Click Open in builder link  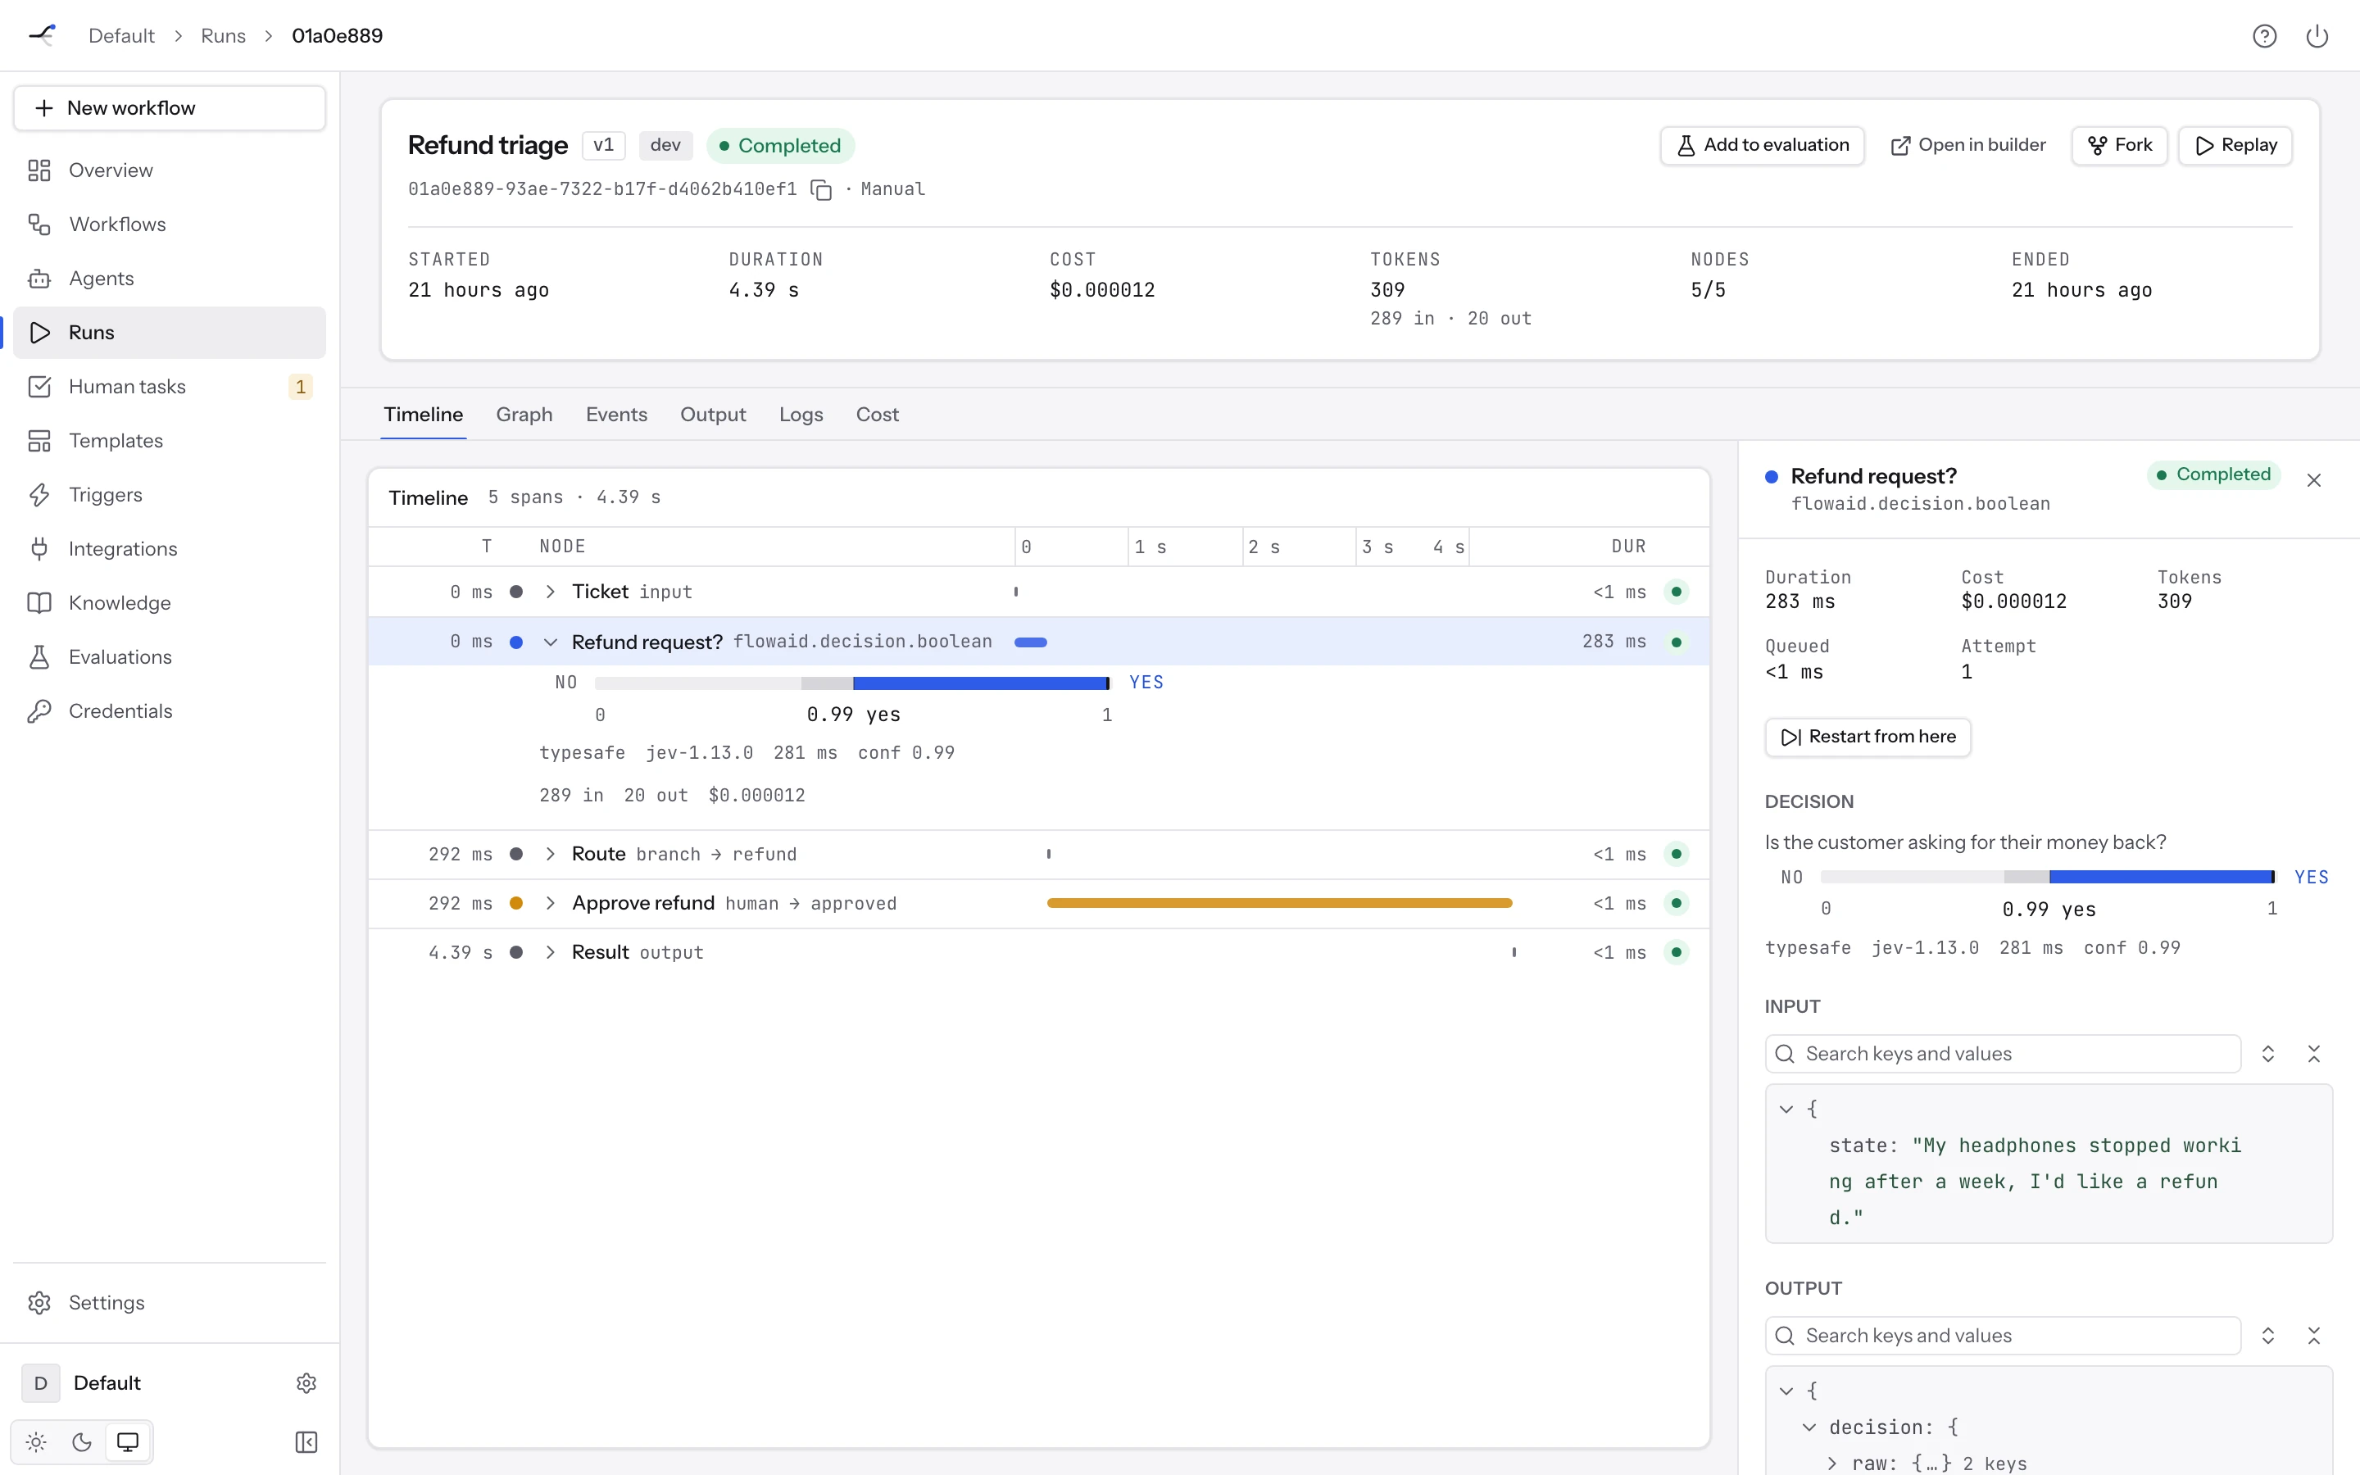click(x=1968, y=145)
